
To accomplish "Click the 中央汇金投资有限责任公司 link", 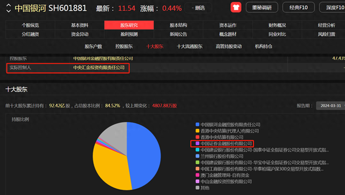I will (99, 68).
